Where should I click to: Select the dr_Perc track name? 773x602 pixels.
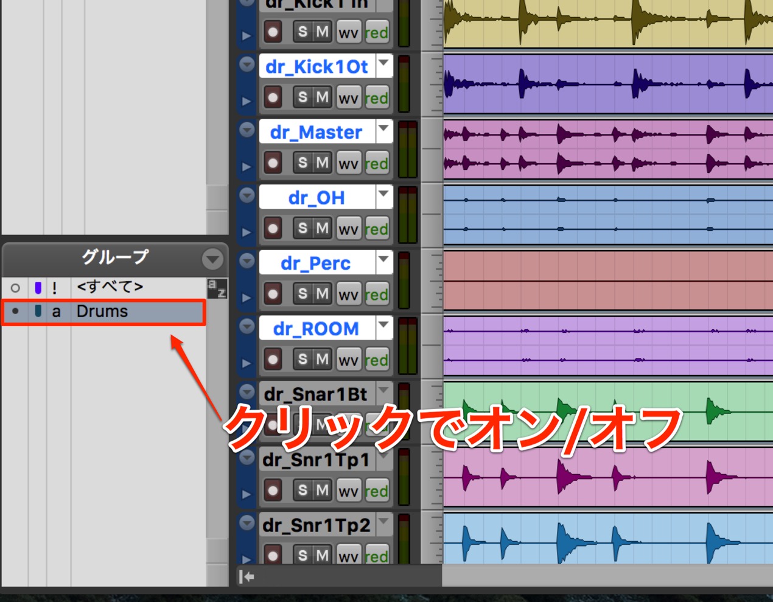[x=317, y=264]
